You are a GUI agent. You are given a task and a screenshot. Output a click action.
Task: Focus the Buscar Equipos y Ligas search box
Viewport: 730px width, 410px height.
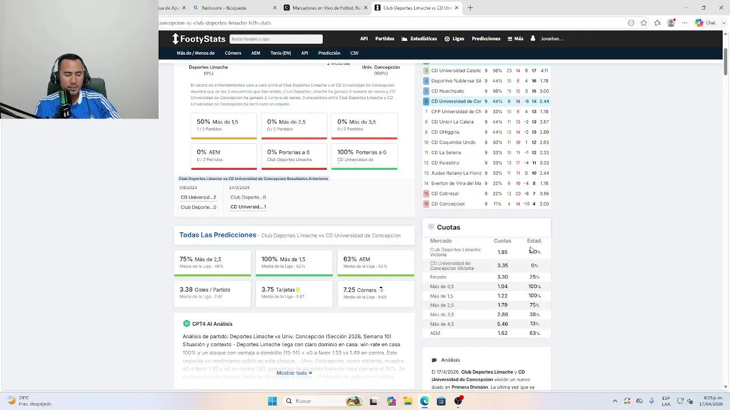(276, 39)
